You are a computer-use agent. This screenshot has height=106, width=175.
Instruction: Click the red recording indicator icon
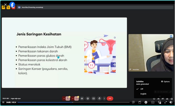[x=13, y=8]
